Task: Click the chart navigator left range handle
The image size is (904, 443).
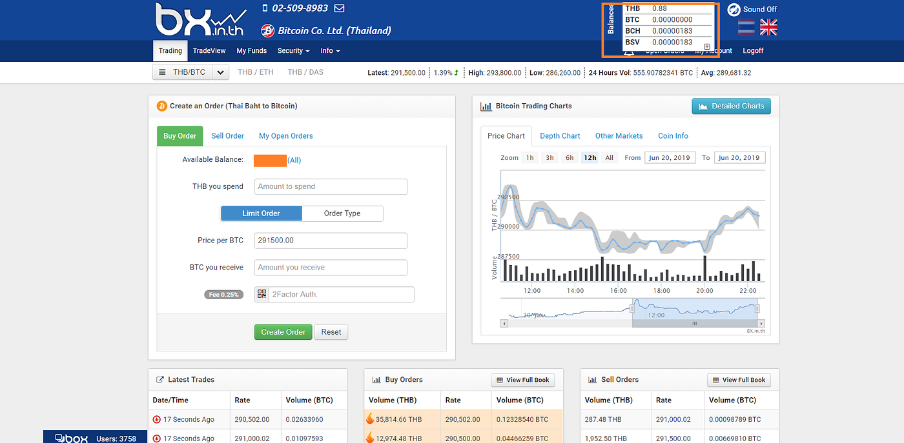Action: coord(632,309)
